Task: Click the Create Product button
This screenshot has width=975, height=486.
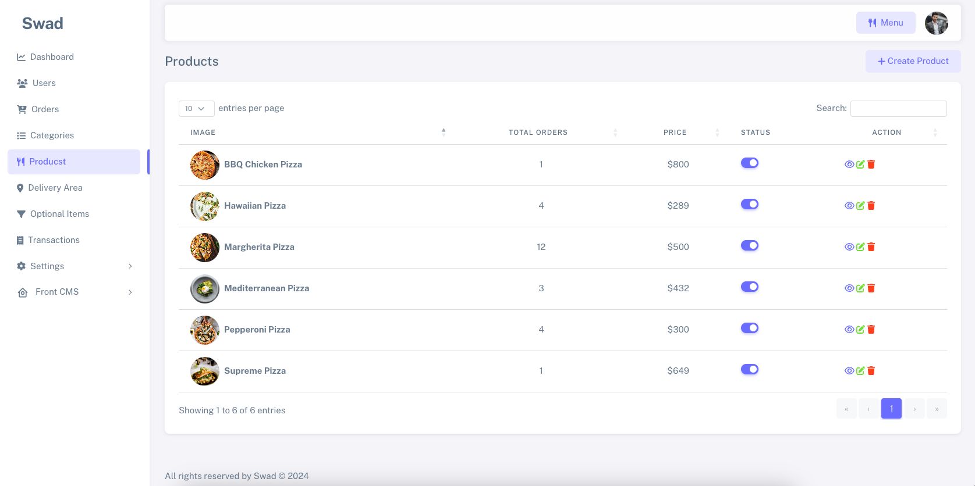Action: 913,61
